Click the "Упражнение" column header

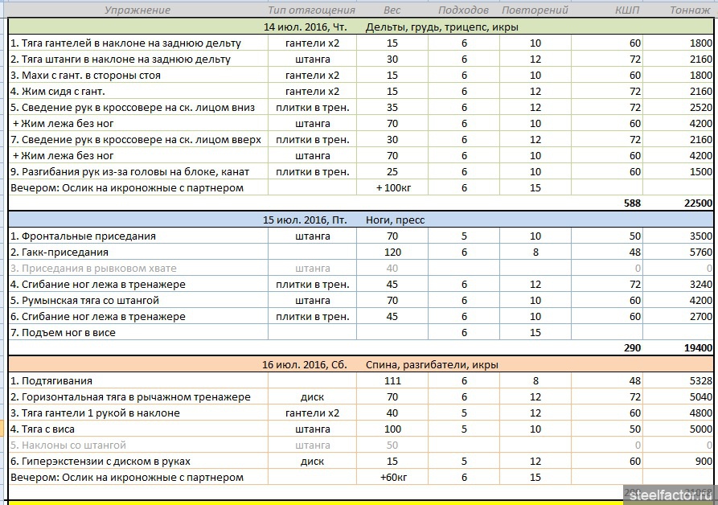pyautogui.click(x=137, y=10)
